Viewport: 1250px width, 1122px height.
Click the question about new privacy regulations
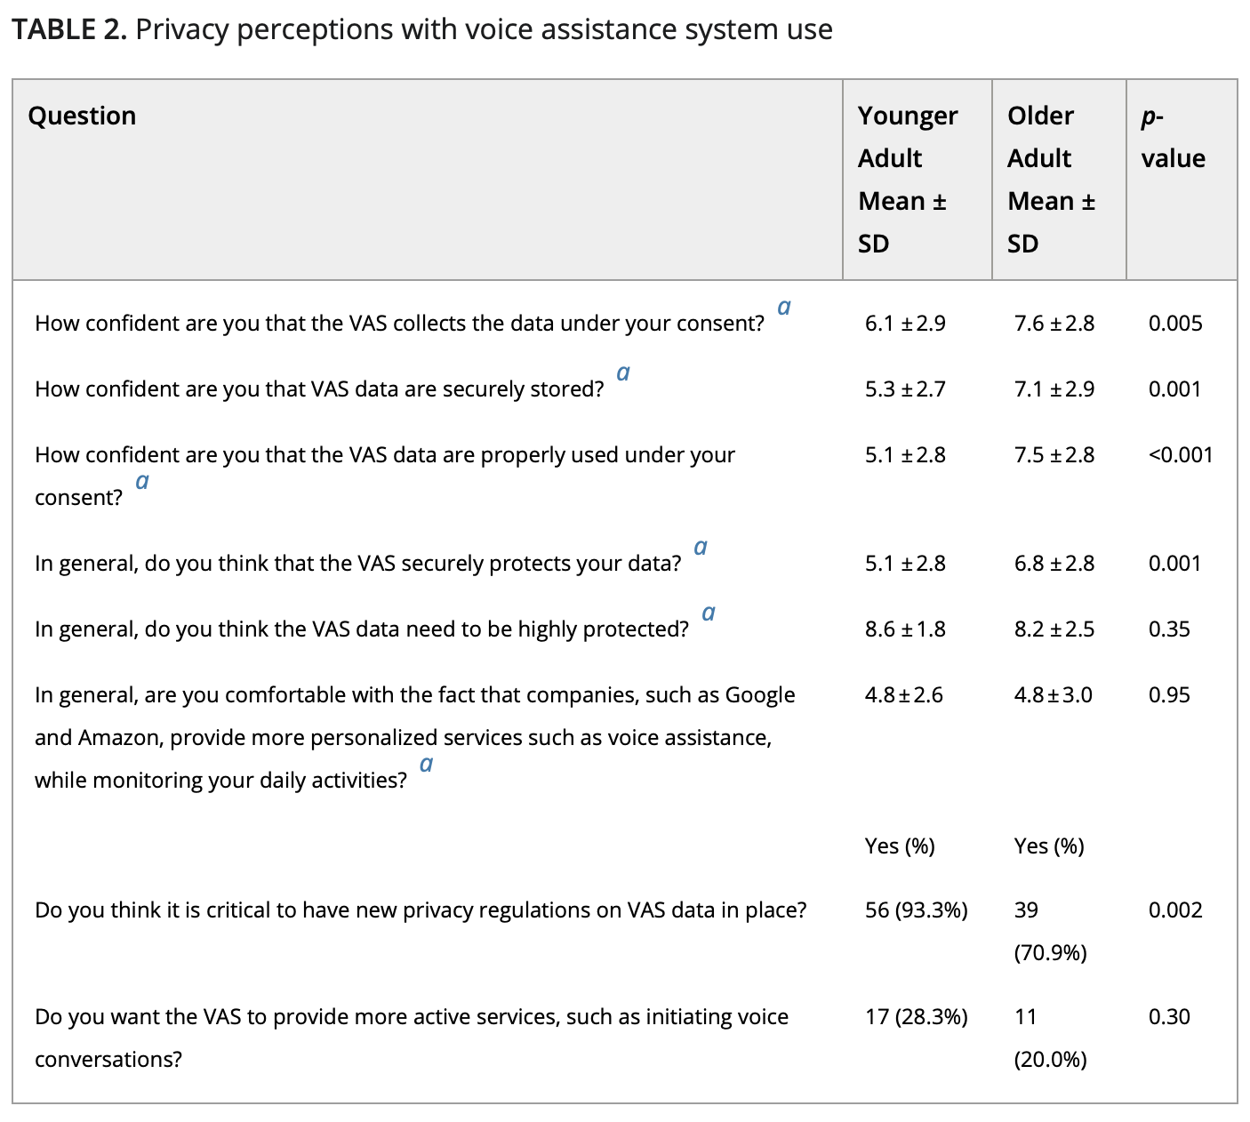[421, 910]
